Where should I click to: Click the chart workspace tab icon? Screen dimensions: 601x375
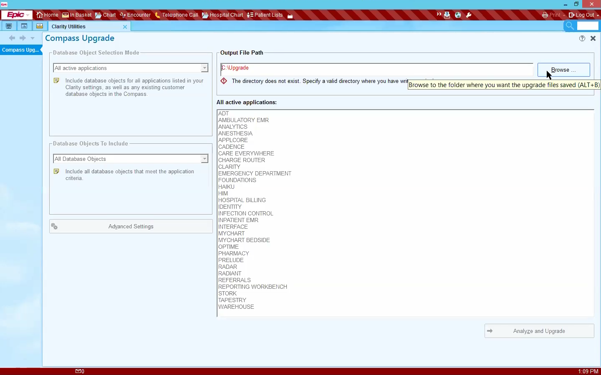point(24,26)
